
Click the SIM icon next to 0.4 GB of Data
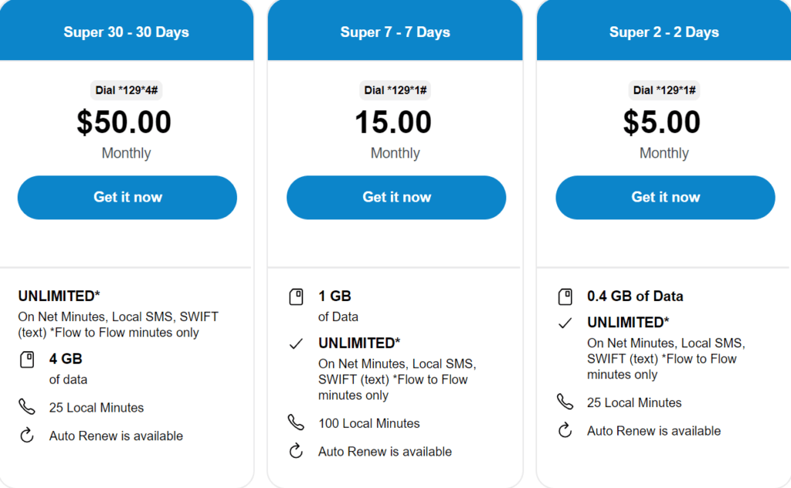pyautogui.click(x=565, y=297)
